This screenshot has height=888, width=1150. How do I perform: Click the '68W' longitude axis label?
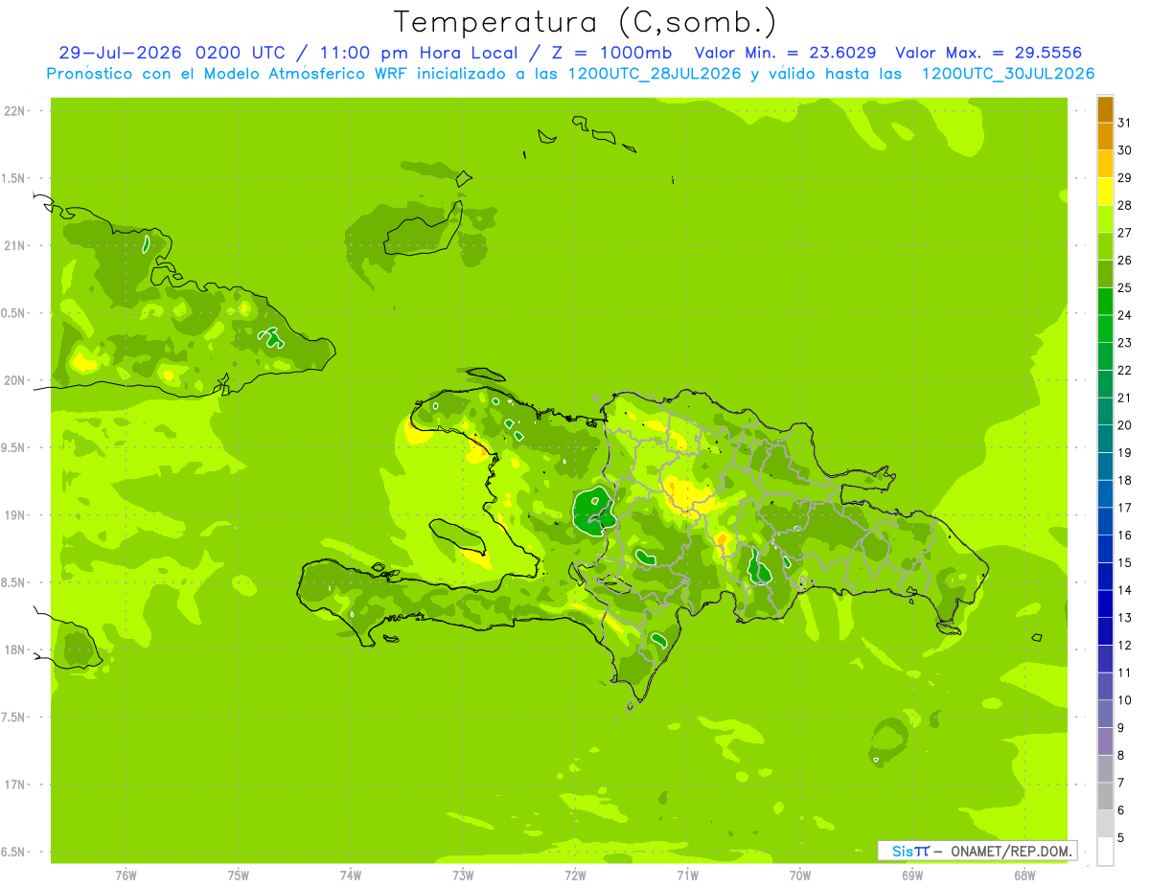[x=1024, y=876]
